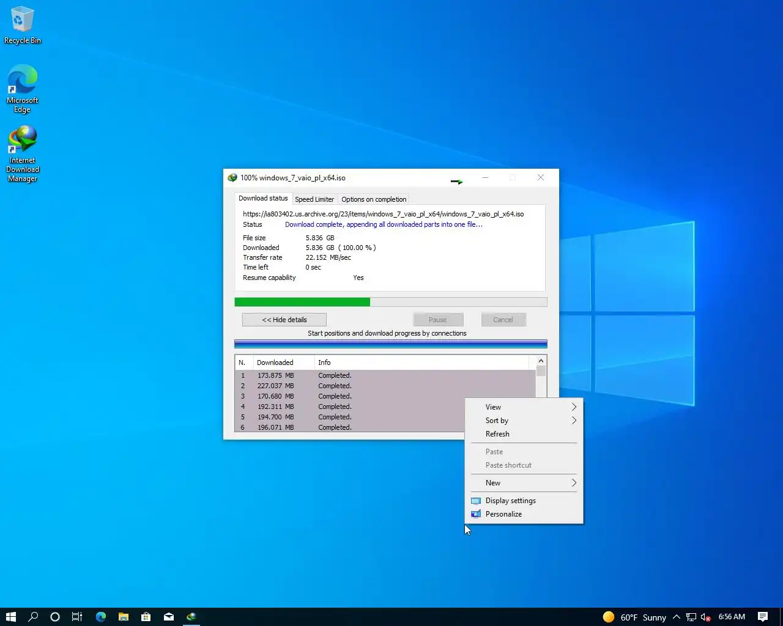Choose Refresh from the context menu
This screenshot has width=783, height=626.
click(524, 434)
